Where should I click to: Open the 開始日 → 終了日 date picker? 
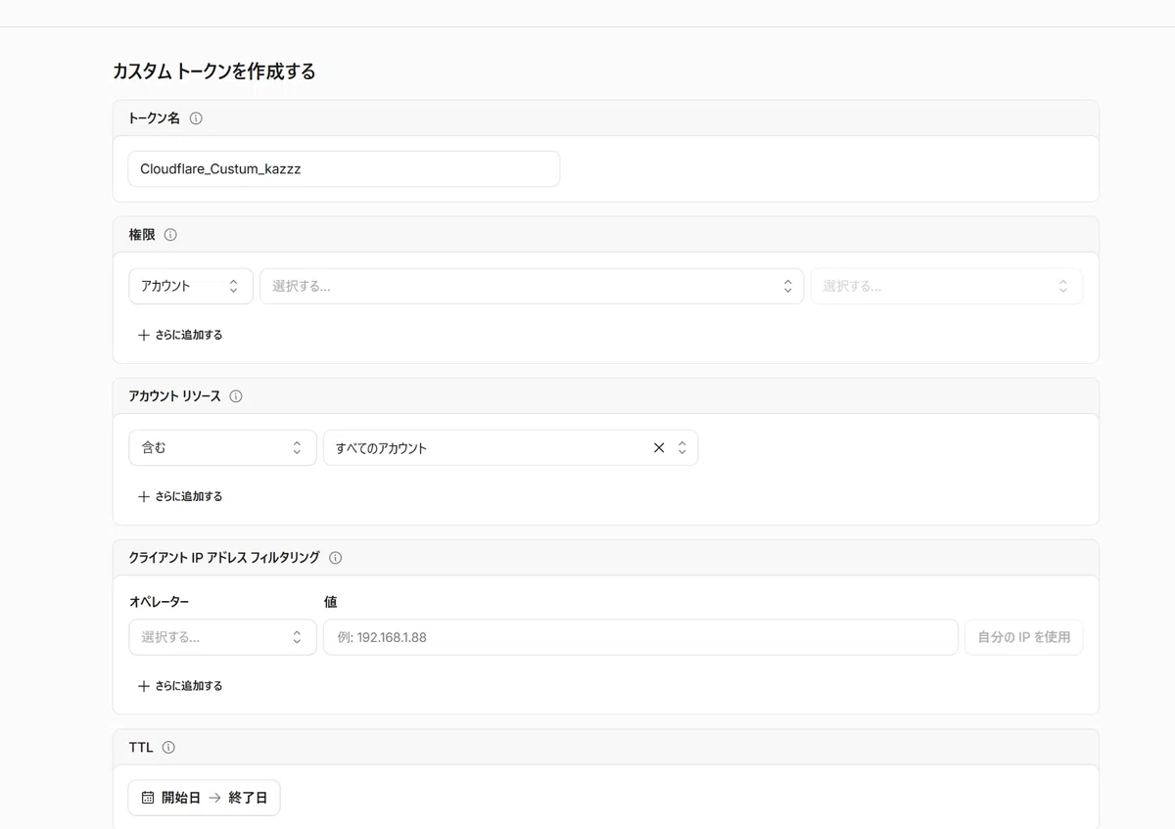204,798
